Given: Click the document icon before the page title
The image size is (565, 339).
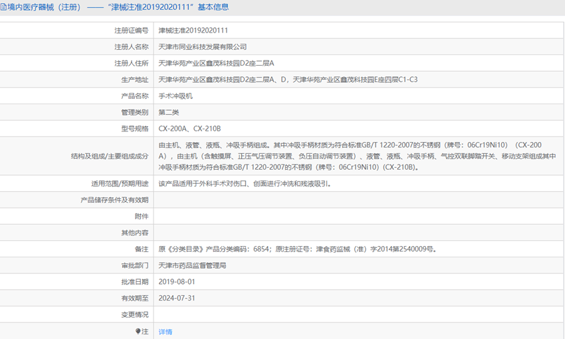Looking at the screenshot, I should (x=4, y=7).
